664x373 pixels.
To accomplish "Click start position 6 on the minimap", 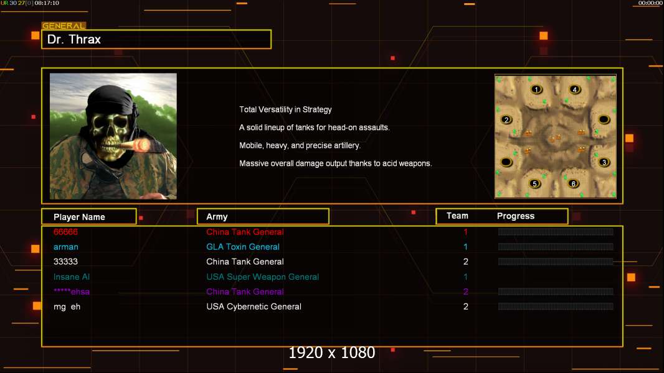I will point(574,184).
